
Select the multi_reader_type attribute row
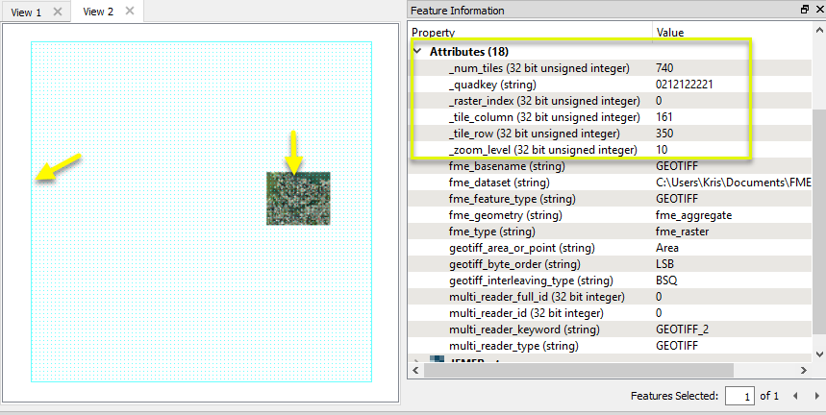click(x=611, y=346)
